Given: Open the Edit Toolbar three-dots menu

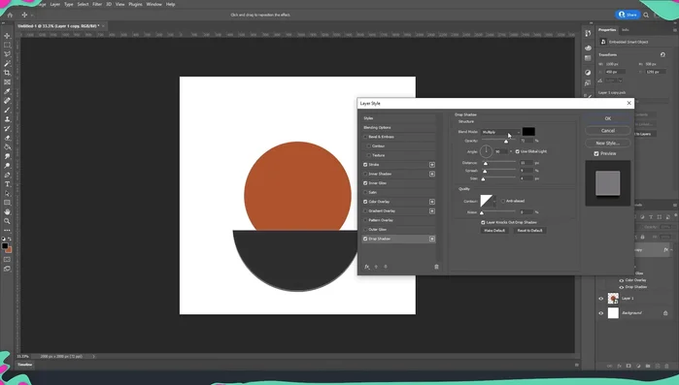Looking at the screenshot, I should coord(7,230).
